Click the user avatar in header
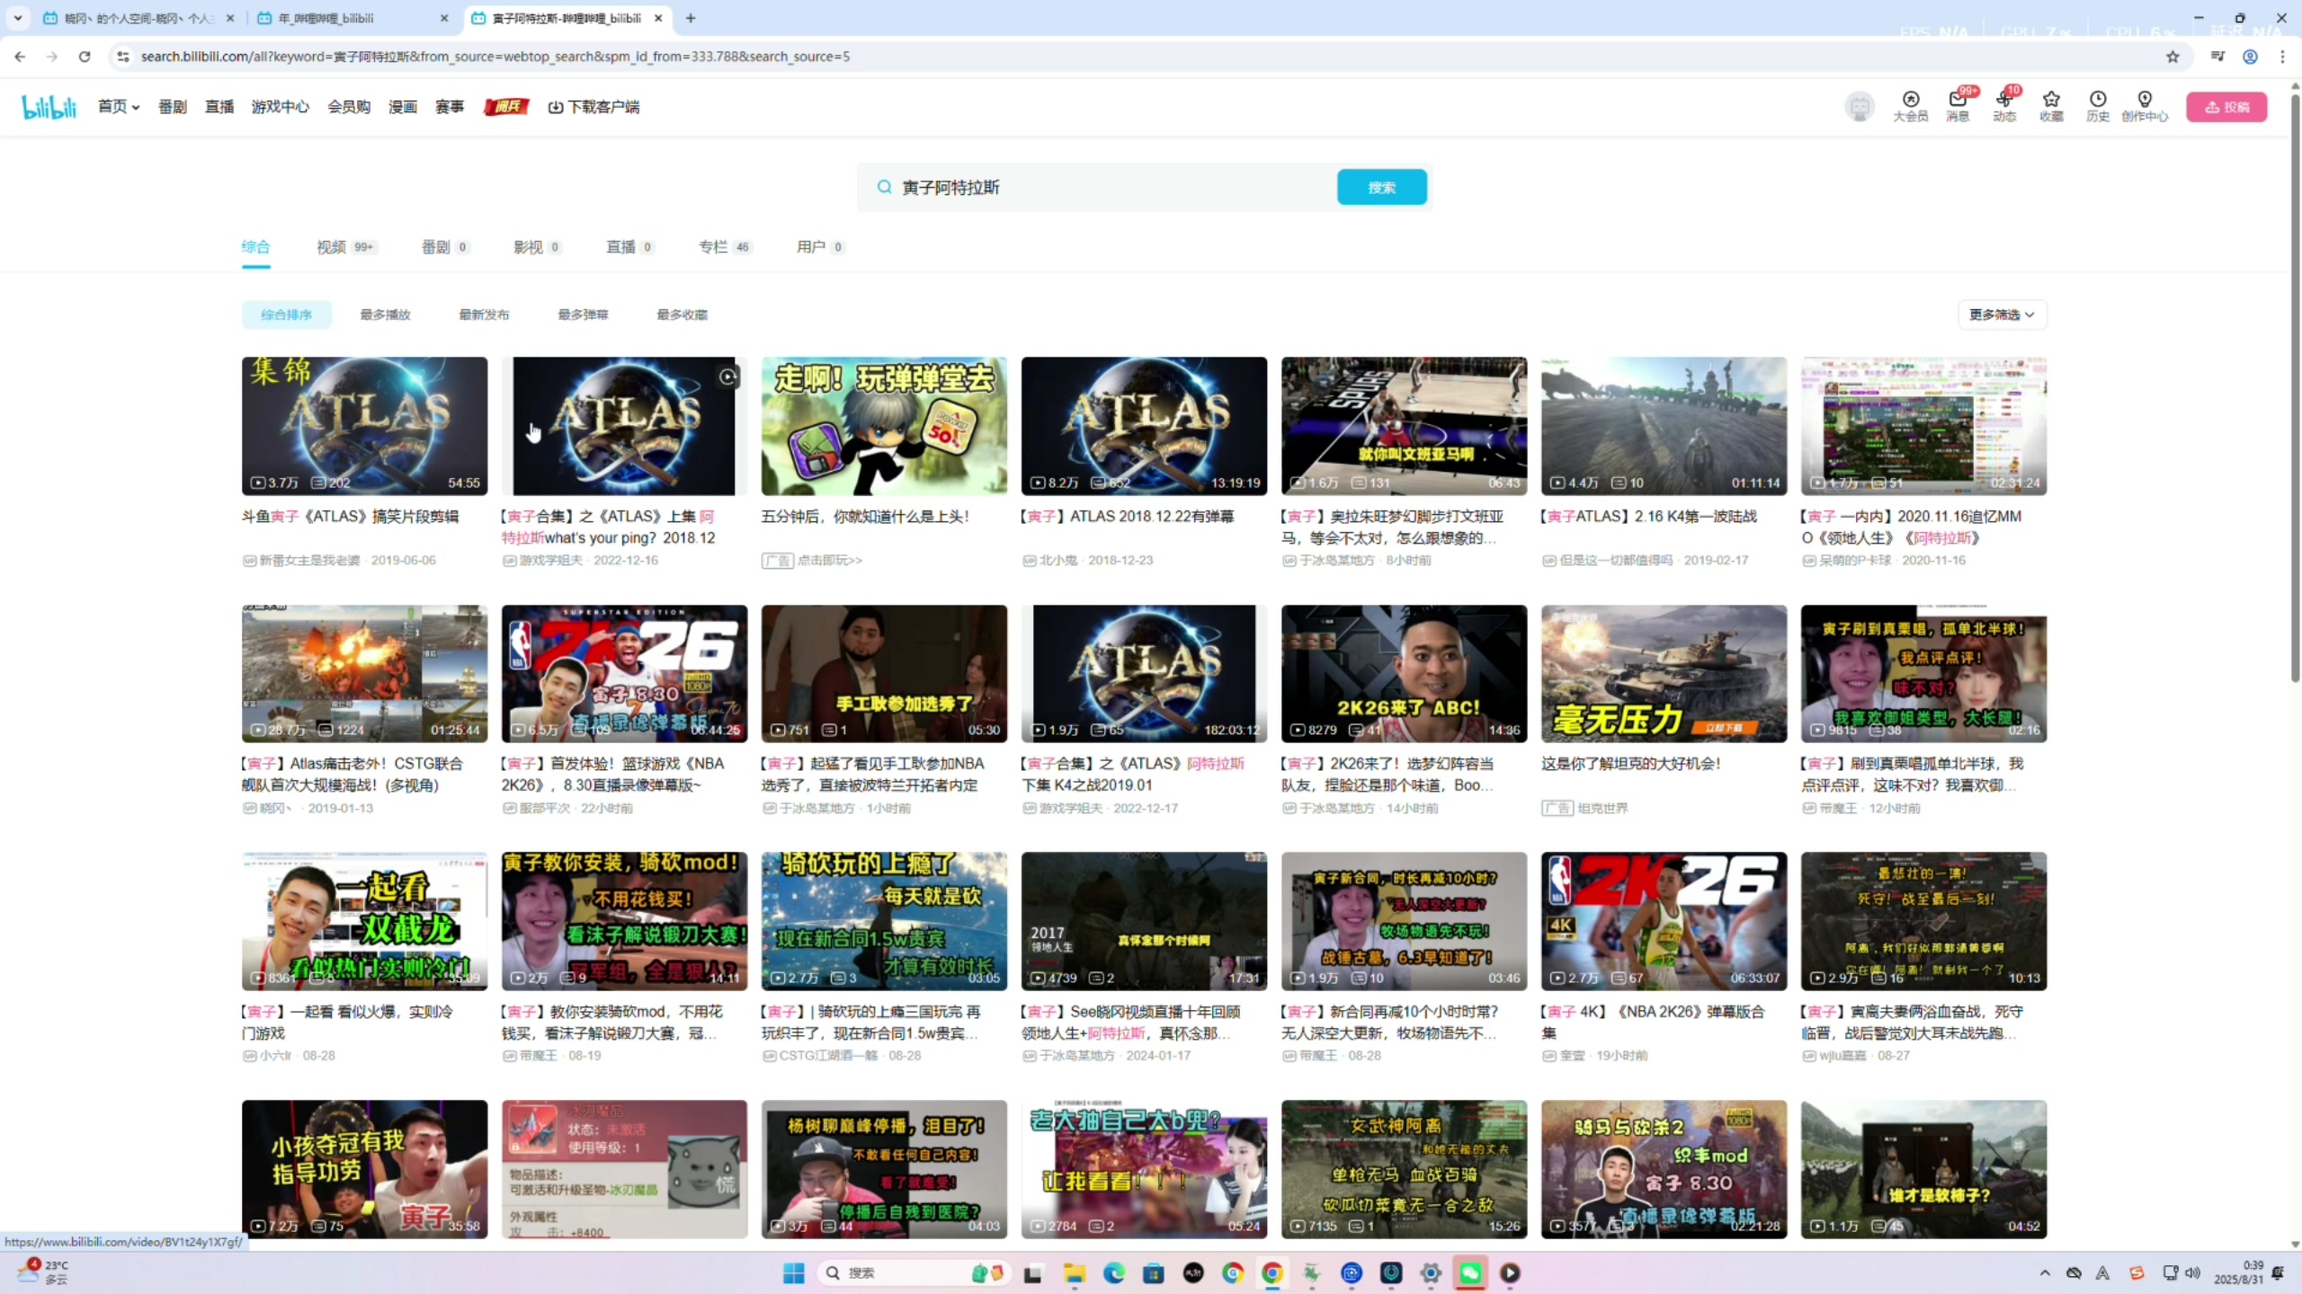The width and height of the screenshot is (2302, 1294). tap(1860, 107)
